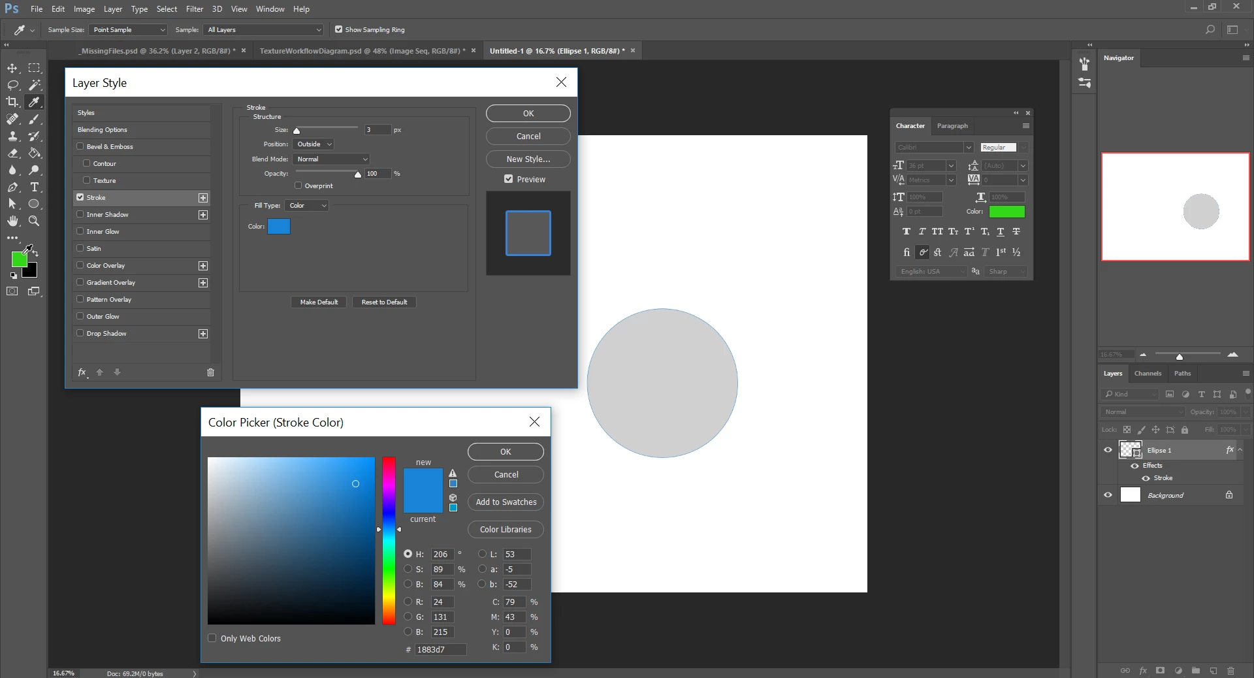Viewport: 1254px width, 678px height.
Task: Open the Fill Type dropdown
Action: pyautogui.click(x=306, y=206)
